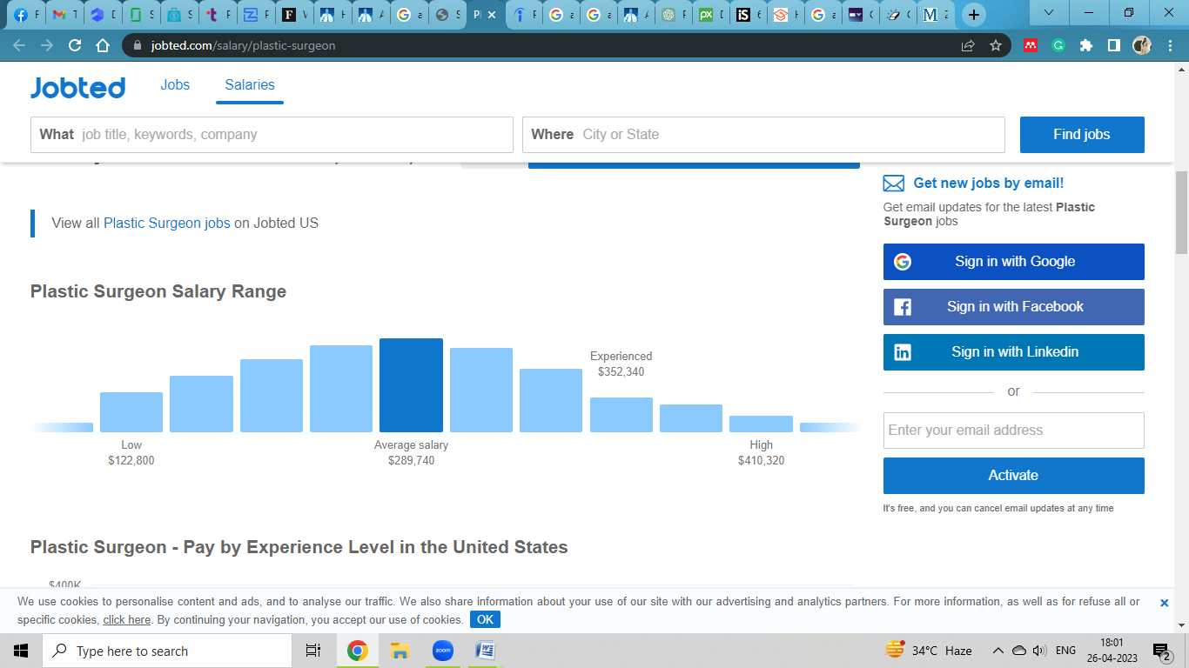Expand the tab search dropdown arrow
1189x668 pixels.
point(1049,13)
